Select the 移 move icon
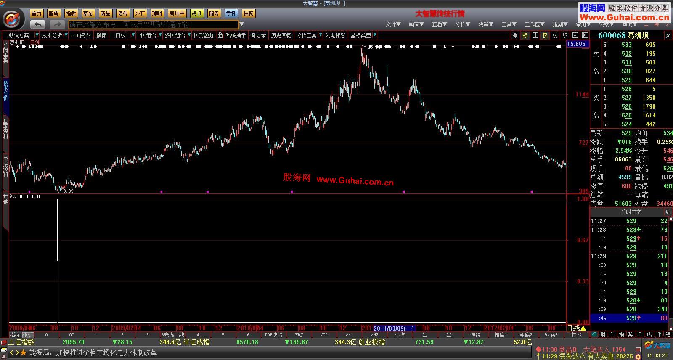Image resolution: width=673 pixels, height=360 pixels. click(565, 35)
